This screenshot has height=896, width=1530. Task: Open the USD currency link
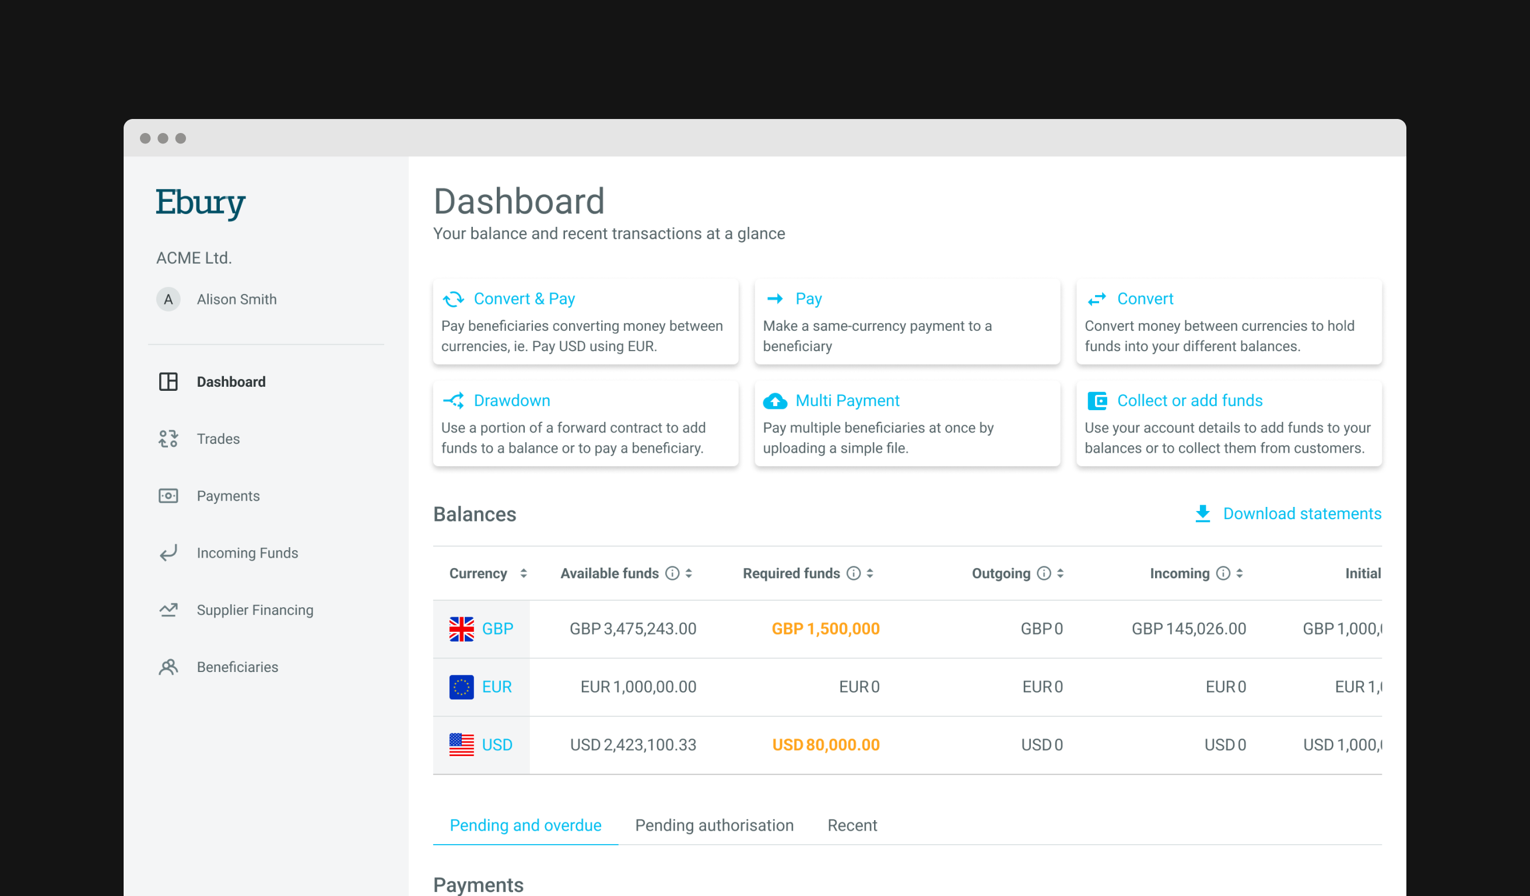[497, 744]
